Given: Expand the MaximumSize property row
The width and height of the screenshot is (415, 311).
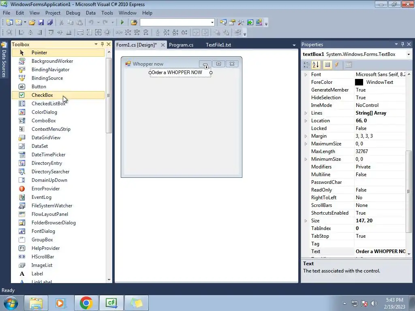Looking at the screenshot, I should click(x=306, y=144).
